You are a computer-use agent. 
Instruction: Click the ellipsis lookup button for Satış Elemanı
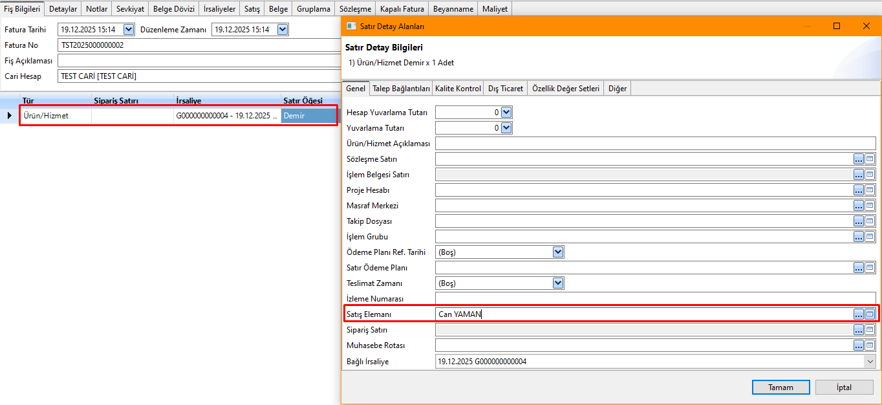coord(859,314)
